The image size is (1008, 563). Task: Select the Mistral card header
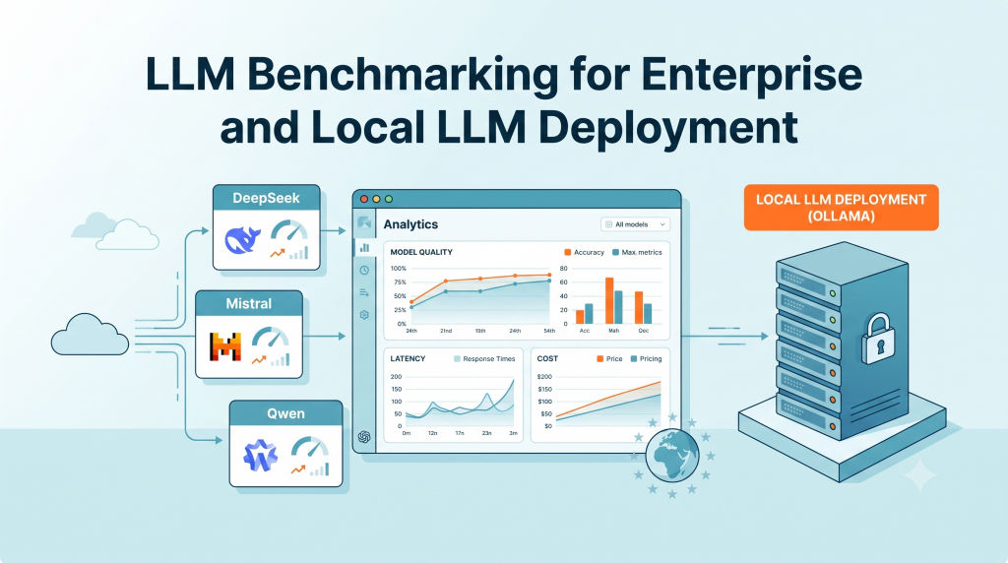point(249,303)
